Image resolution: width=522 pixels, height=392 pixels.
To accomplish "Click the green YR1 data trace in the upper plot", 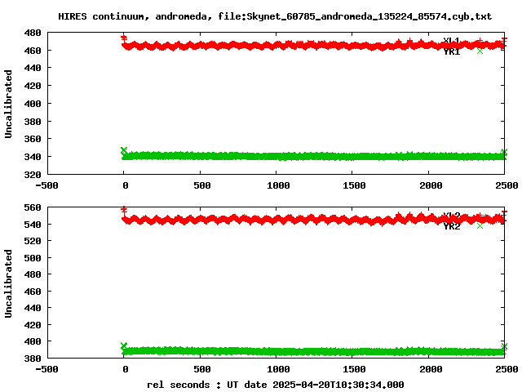I will pos(313,156).
